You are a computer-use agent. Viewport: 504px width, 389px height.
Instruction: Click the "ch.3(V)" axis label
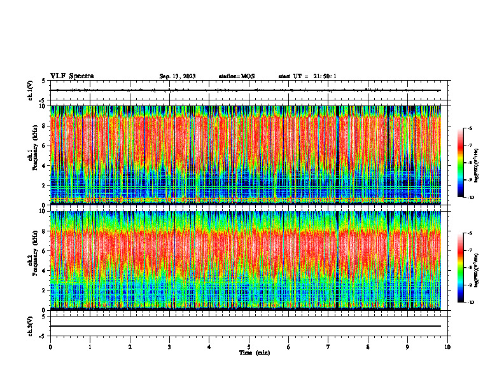tap(31, 326)
